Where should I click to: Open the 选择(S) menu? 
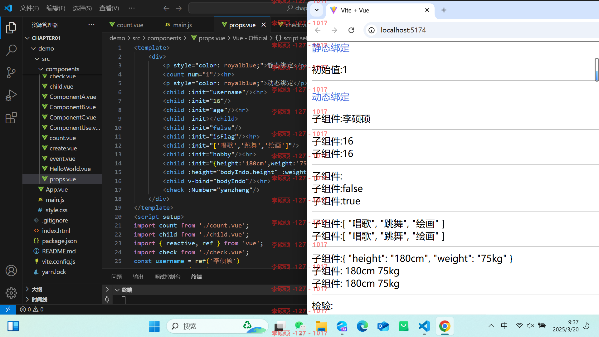pos(82,8)
